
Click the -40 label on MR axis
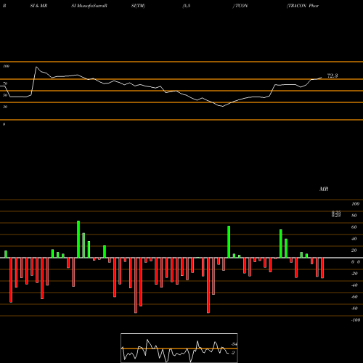tap(354, 285)
